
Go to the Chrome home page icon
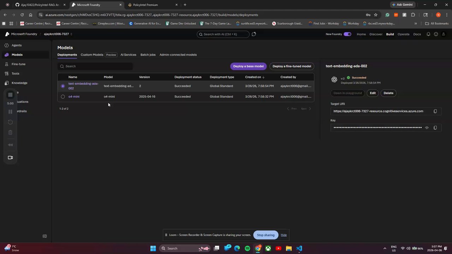[31, 15]
